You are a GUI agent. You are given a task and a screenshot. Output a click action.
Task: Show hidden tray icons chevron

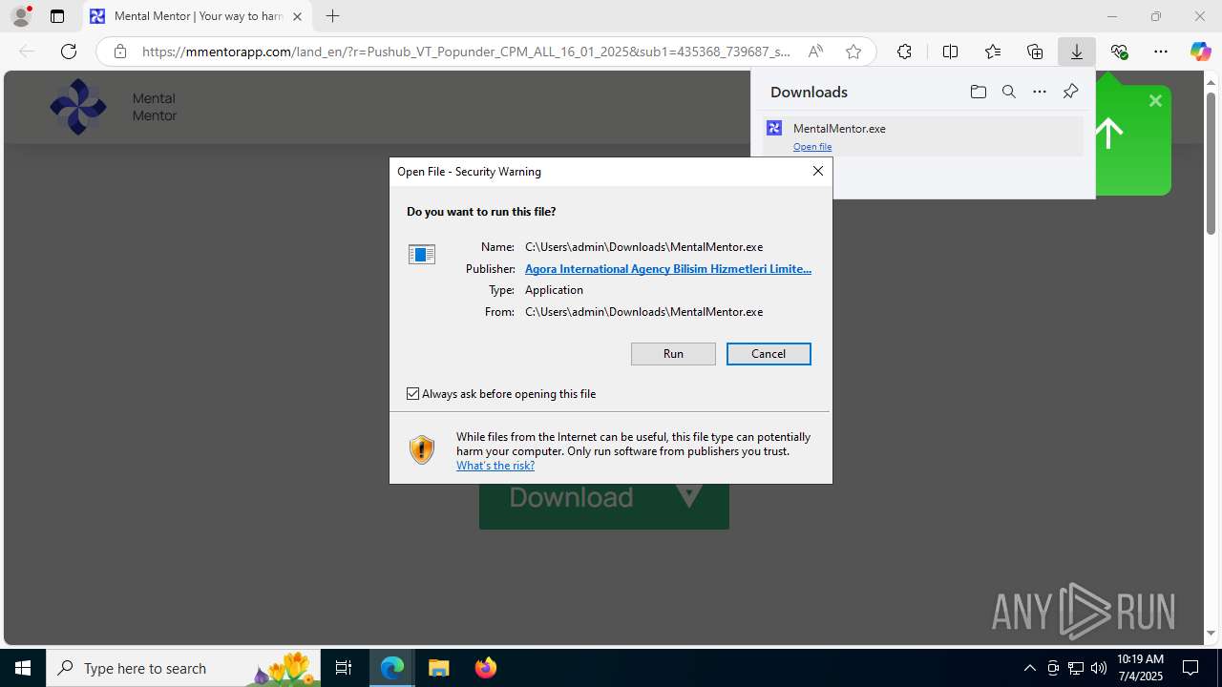click(x=1029, y=668)
